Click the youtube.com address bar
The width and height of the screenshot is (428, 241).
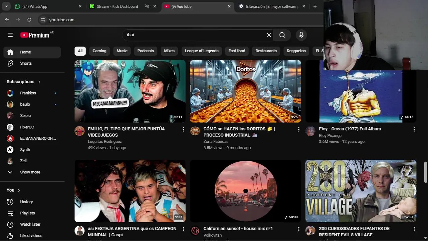tap(181, 20)
